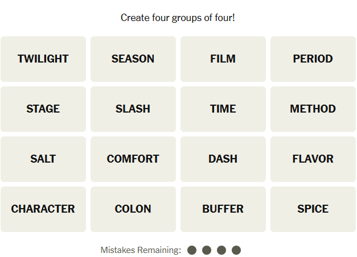357x257 pixels.
Task: Tap the FILM word card
Action: [223, 59]
